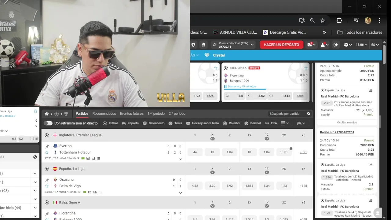
Task: Click the bet history panel scrollbar
Action: tap(381, 122)
